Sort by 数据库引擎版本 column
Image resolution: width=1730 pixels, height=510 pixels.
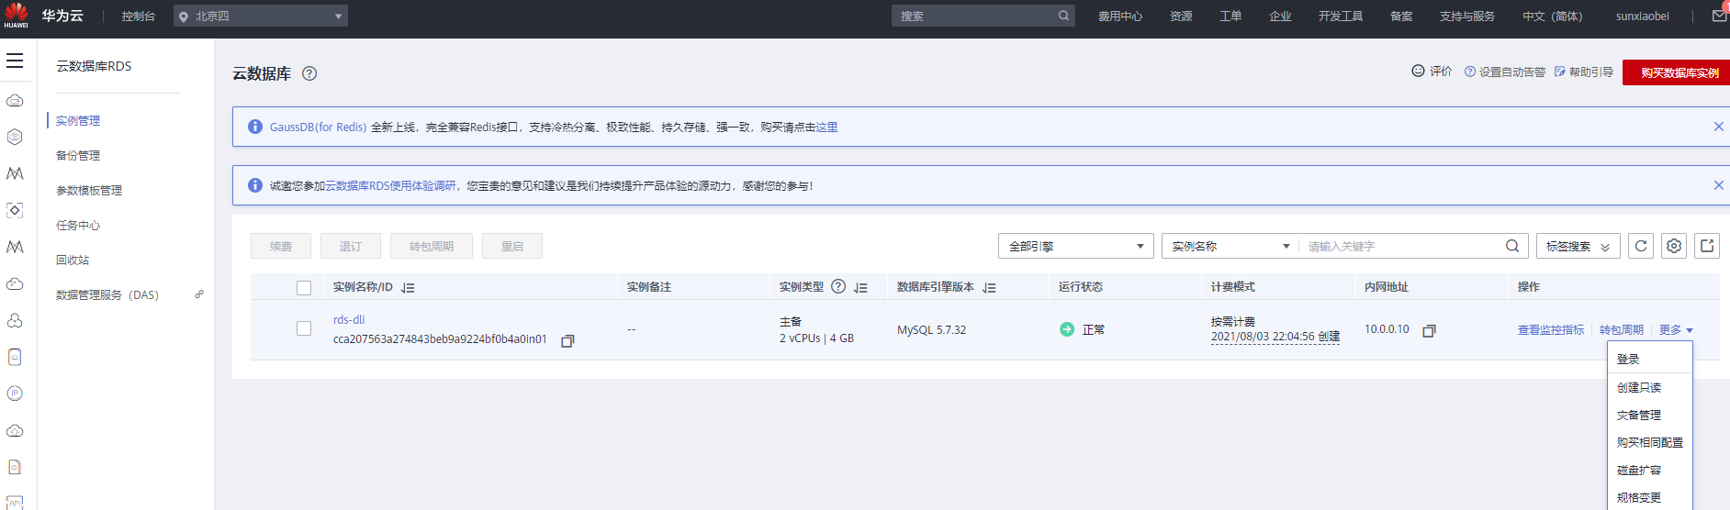point(989,288)
